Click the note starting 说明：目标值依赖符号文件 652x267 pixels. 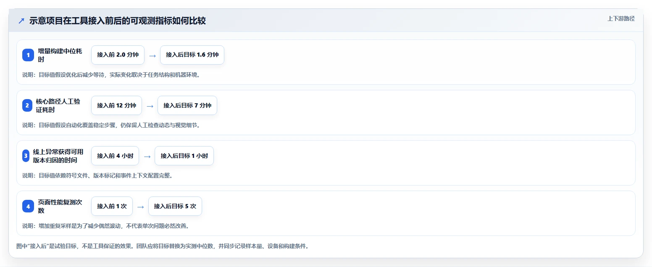coord(97,175)
